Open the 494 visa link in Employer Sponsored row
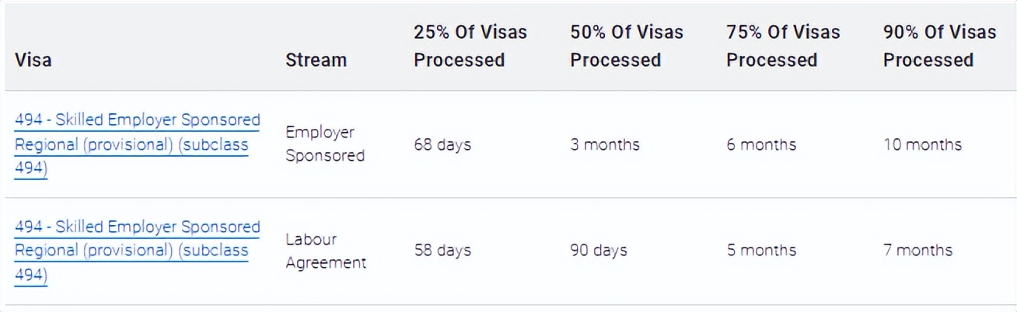Image resolution: width=1017 pixels, height=312 pixels. [138, 144]
